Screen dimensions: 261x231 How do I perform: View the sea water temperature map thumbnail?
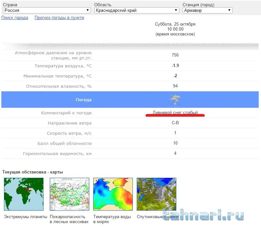[113, 194]
